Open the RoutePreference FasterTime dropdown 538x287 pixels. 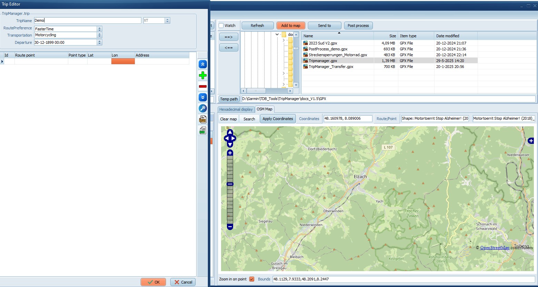(x=99, y=29)
